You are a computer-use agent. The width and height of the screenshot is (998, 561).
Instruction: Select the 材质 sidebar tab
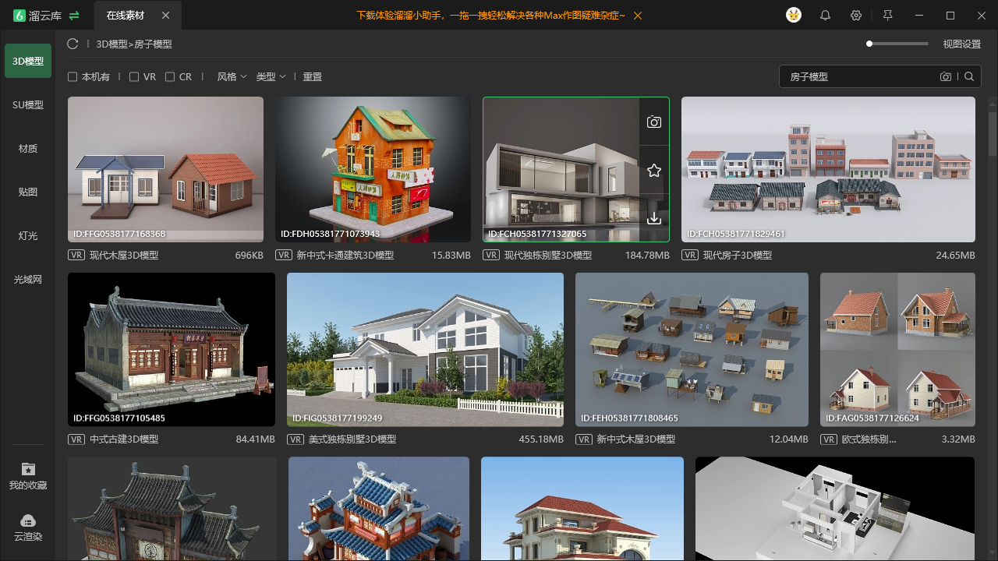tap(28, 148)
